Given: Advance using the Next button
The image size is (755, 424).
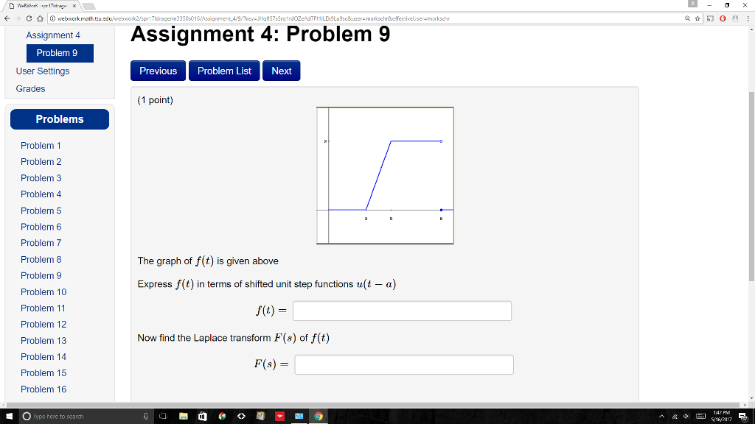Looking at the screenshot, I should (281, 71).
